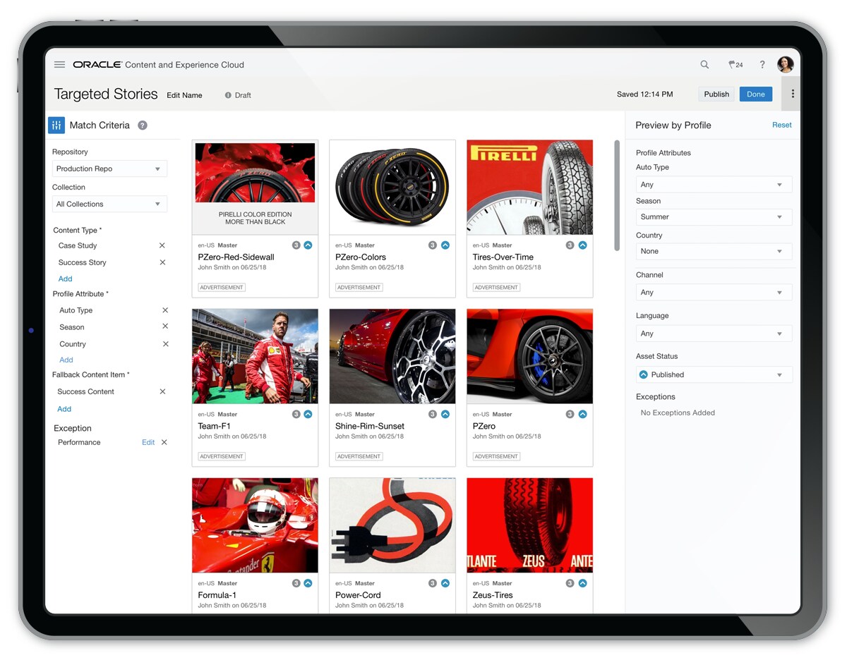This screenshot has height=660, width=847.
Task: Click the Match Criteria filter icon
Action: pyautogui.click(x=56, y=126)
